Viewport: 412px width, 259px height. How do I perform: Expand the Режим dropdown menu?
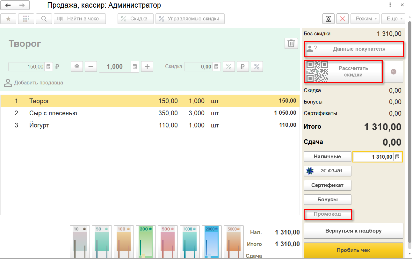coord(365,19)
